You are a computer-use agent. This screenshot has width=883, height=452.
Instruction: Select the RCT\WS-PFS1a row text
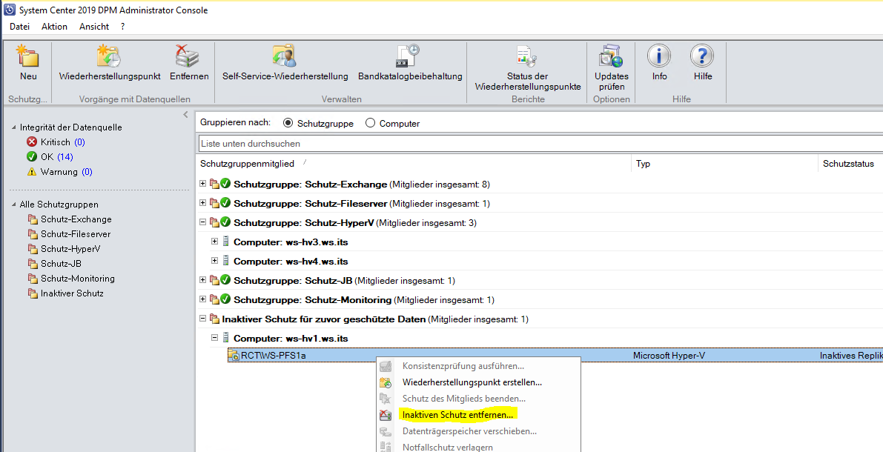273,355
